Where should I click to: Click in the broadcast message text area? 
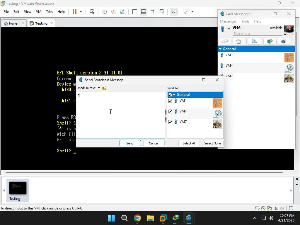(x=120, y=115)
